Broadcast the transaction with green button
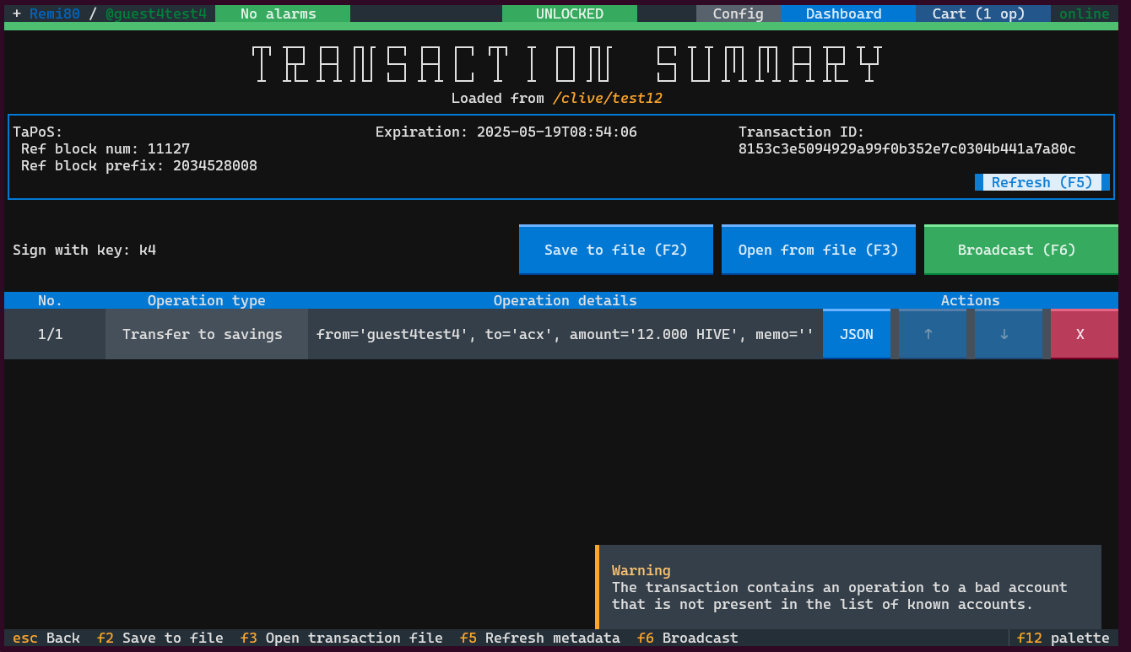 1021,250
